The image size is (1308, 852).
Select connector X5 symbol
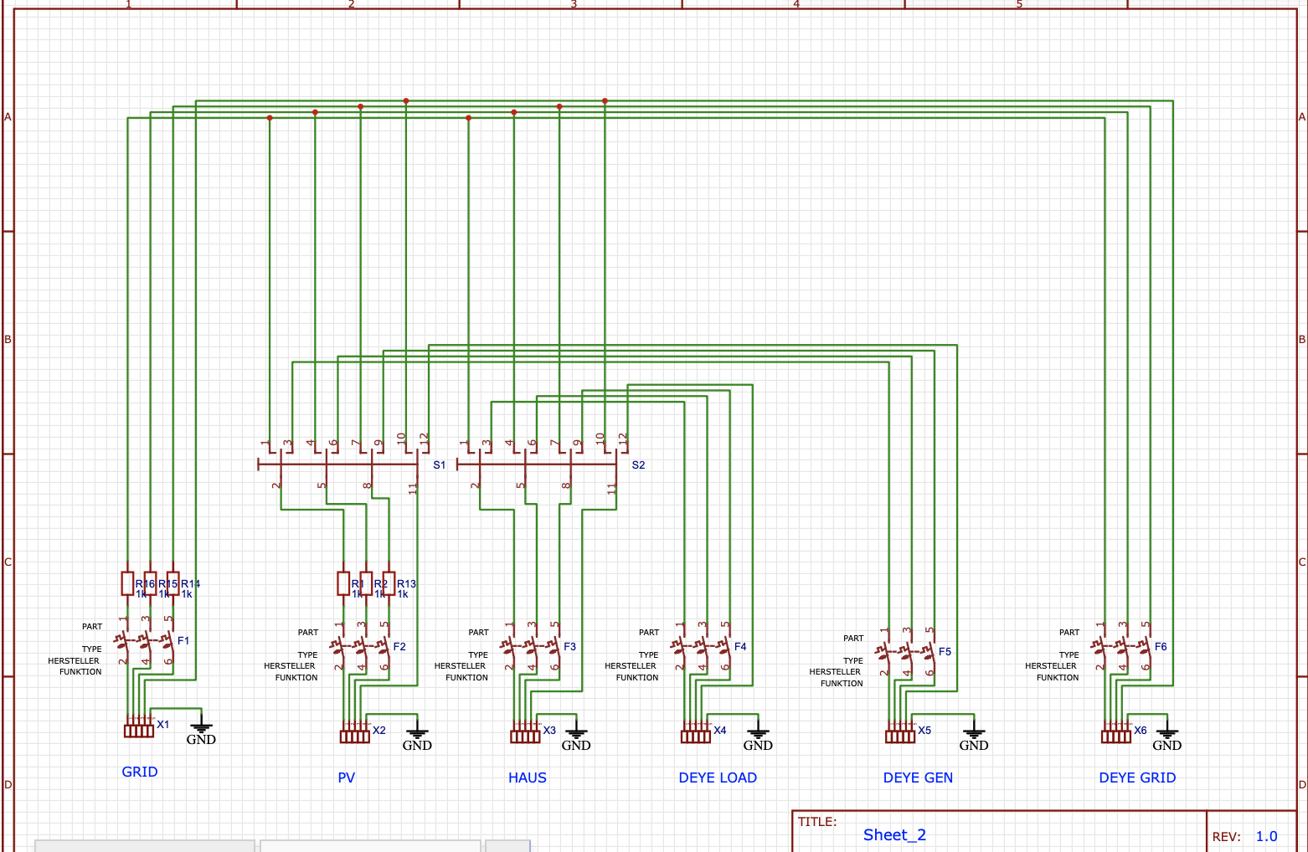(900, 736)
